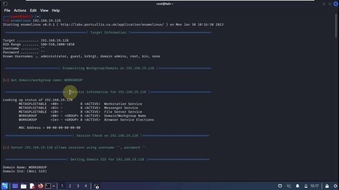The width and height of the screenshot is (339, 190).
Task: Click the 'Session Check on 192.168.19.128' header
Action: (107, 136)
